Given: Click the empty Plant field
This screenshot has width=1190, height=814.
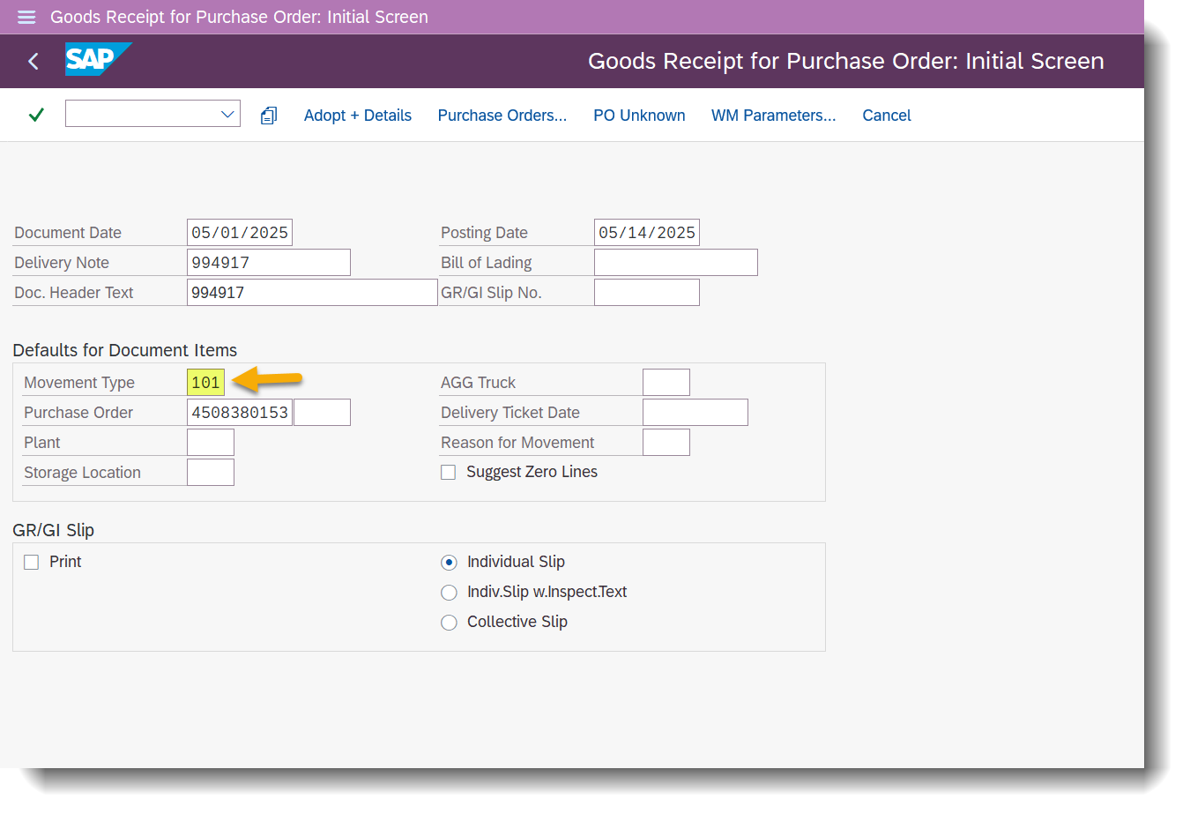Looking at the screenshot, I should 210,442.
